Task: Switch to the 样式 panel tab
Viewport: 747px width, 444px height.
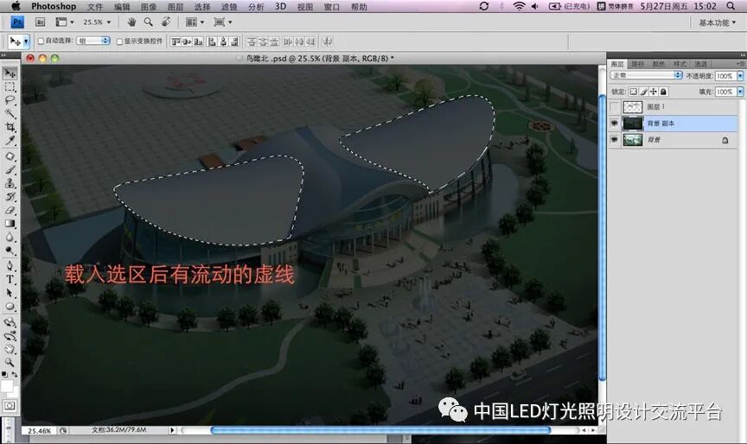Action: [x=680, y=64]
